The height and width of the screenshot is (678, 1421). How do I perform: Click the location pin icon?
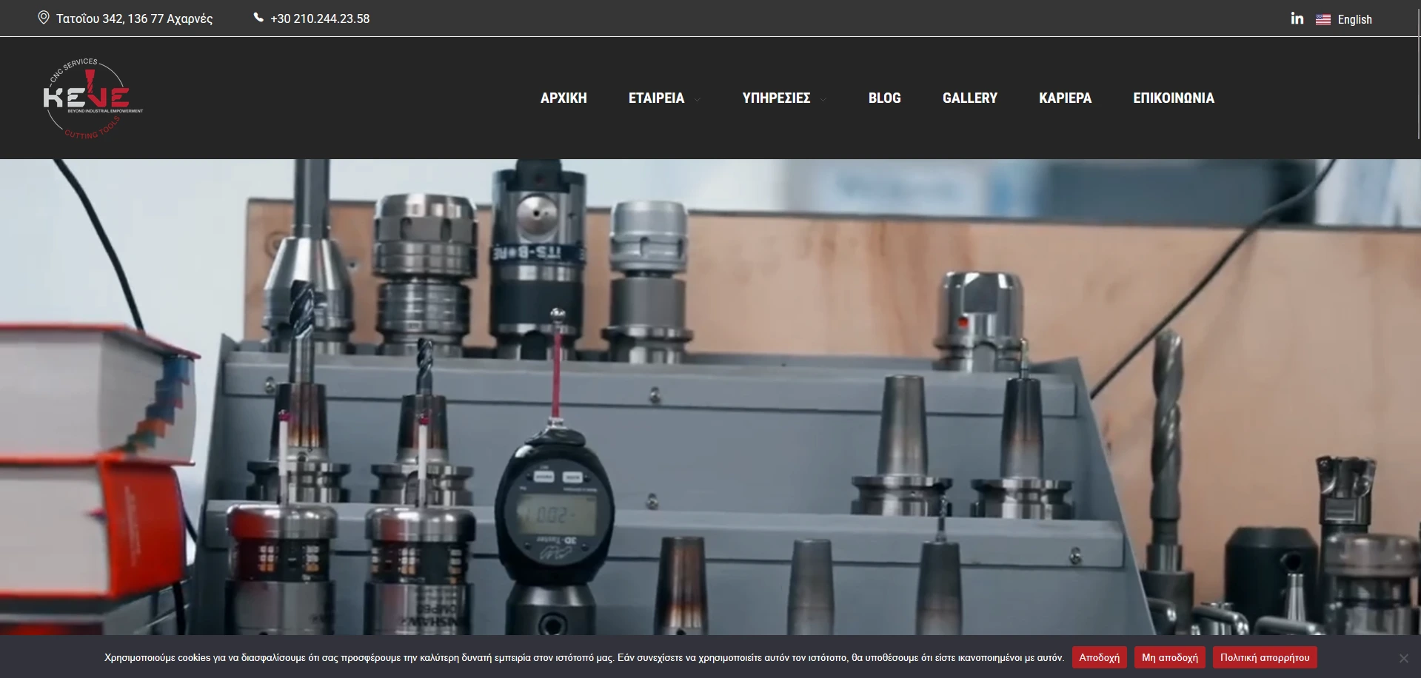(44, 18)
